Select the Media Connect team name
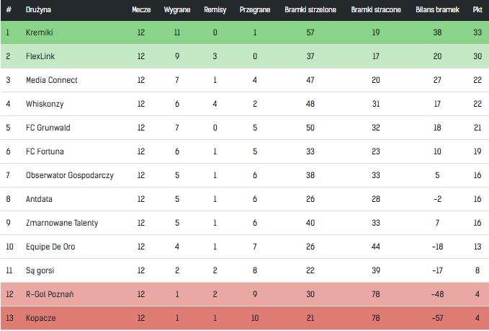 [x=51, y=80]
